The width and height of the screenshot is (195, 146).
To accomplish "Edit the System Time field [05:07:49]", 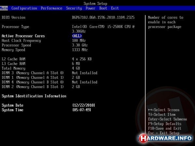I will click(82, 110).
